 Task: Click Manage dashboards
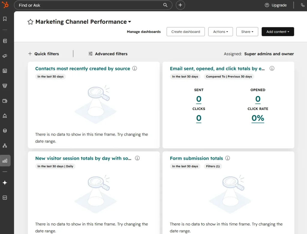144,31
